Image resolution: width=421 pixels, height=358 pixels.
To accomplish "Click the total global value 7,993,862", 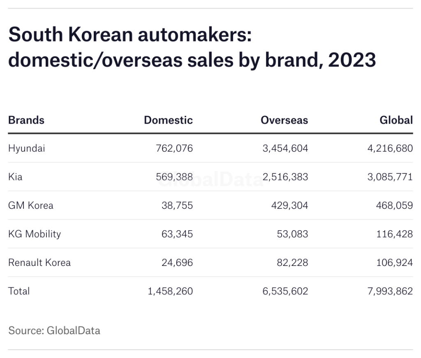I will pyautogui.click(x=389, y=291).
